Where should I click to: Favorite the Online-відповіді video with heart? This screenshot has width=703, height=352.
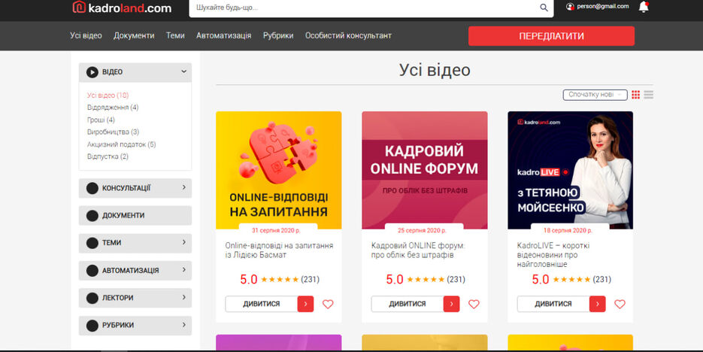(x=328, y=305)
